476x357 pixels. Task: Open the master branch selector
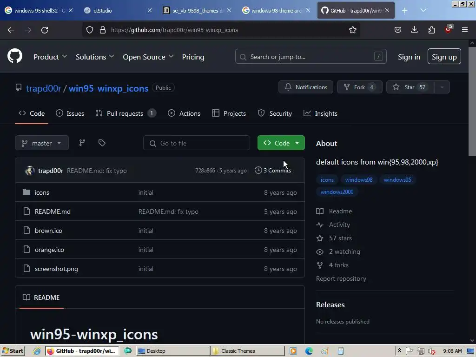click(x=41, y=143)
